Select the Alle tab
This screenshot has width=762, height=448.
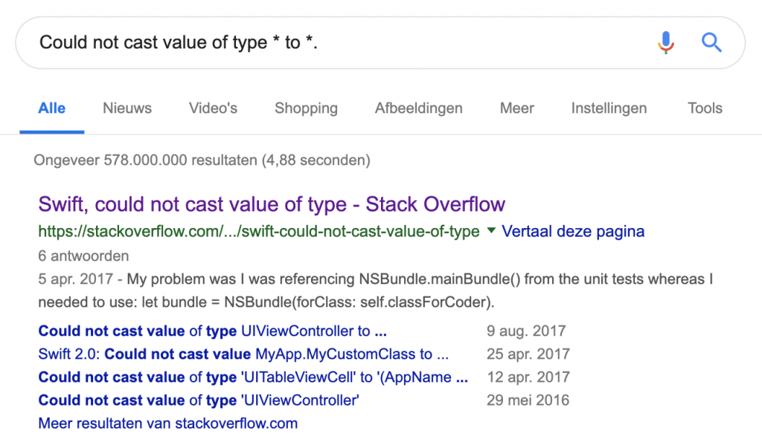coord(52,108)
